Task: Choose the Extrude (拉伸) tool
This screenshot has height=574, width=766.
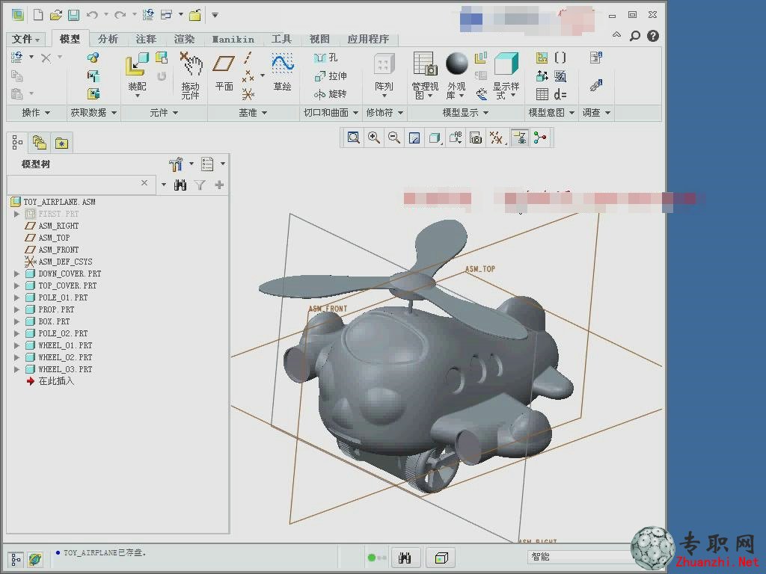Action: (331, 75)
